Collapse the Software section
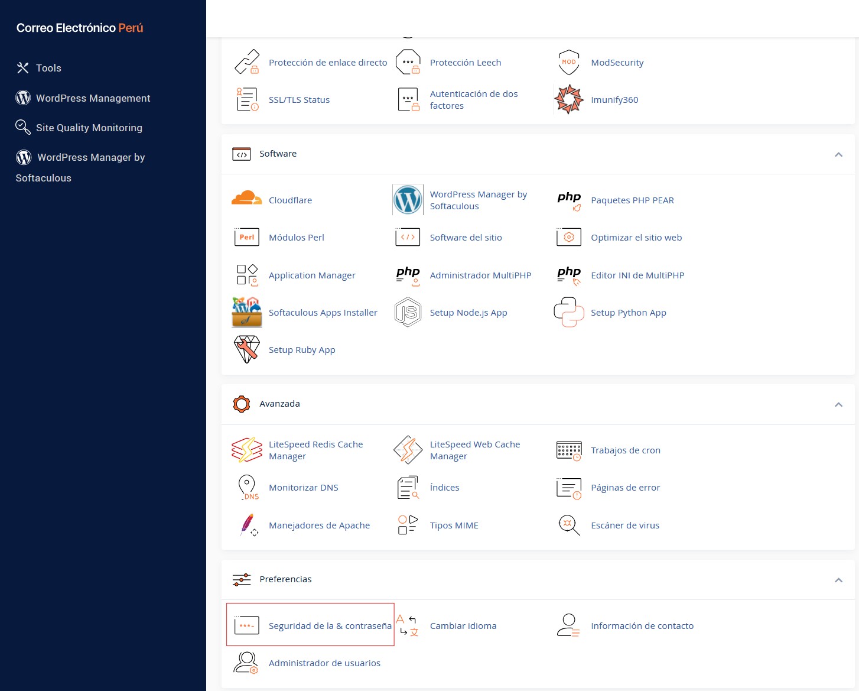Viewport: 859px width, 691px height. [838, 154]
